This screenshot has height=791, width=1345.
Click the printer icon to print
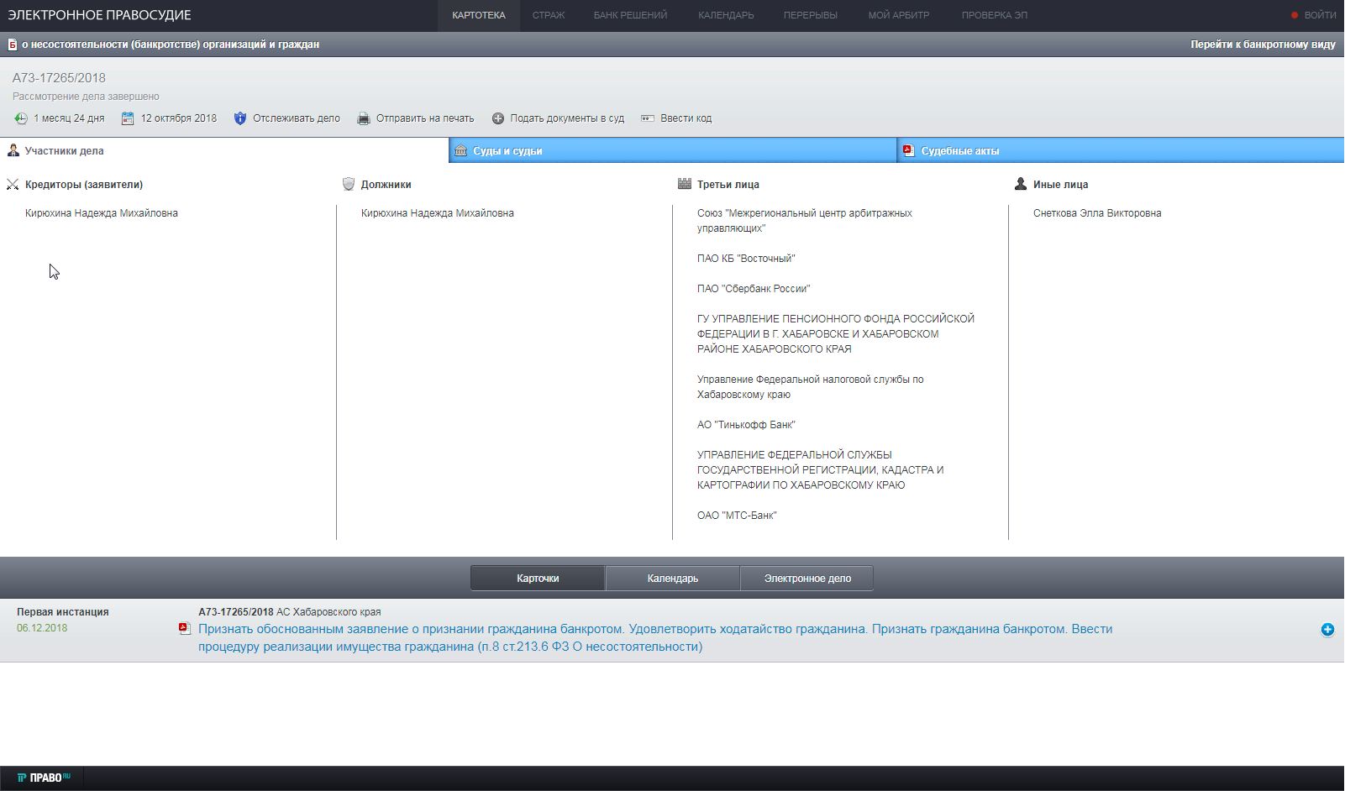[x=364, y=118]
